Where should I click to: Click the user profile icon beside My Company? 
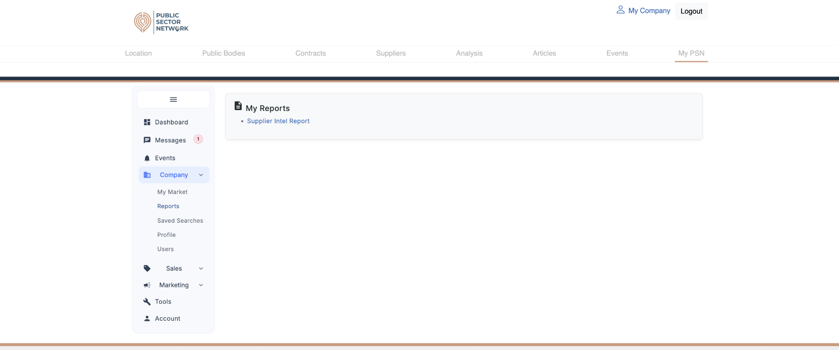pyautogui.click(x=621, y=10)
